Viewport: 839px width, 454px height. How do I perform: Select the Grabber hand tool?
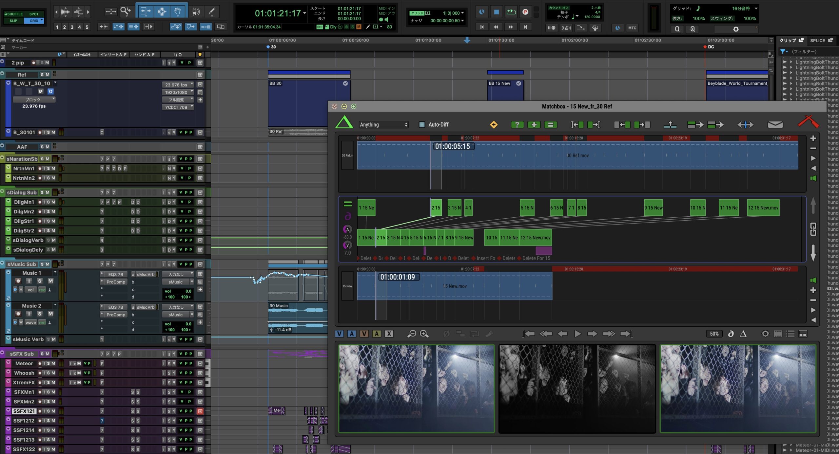[177, 12]
